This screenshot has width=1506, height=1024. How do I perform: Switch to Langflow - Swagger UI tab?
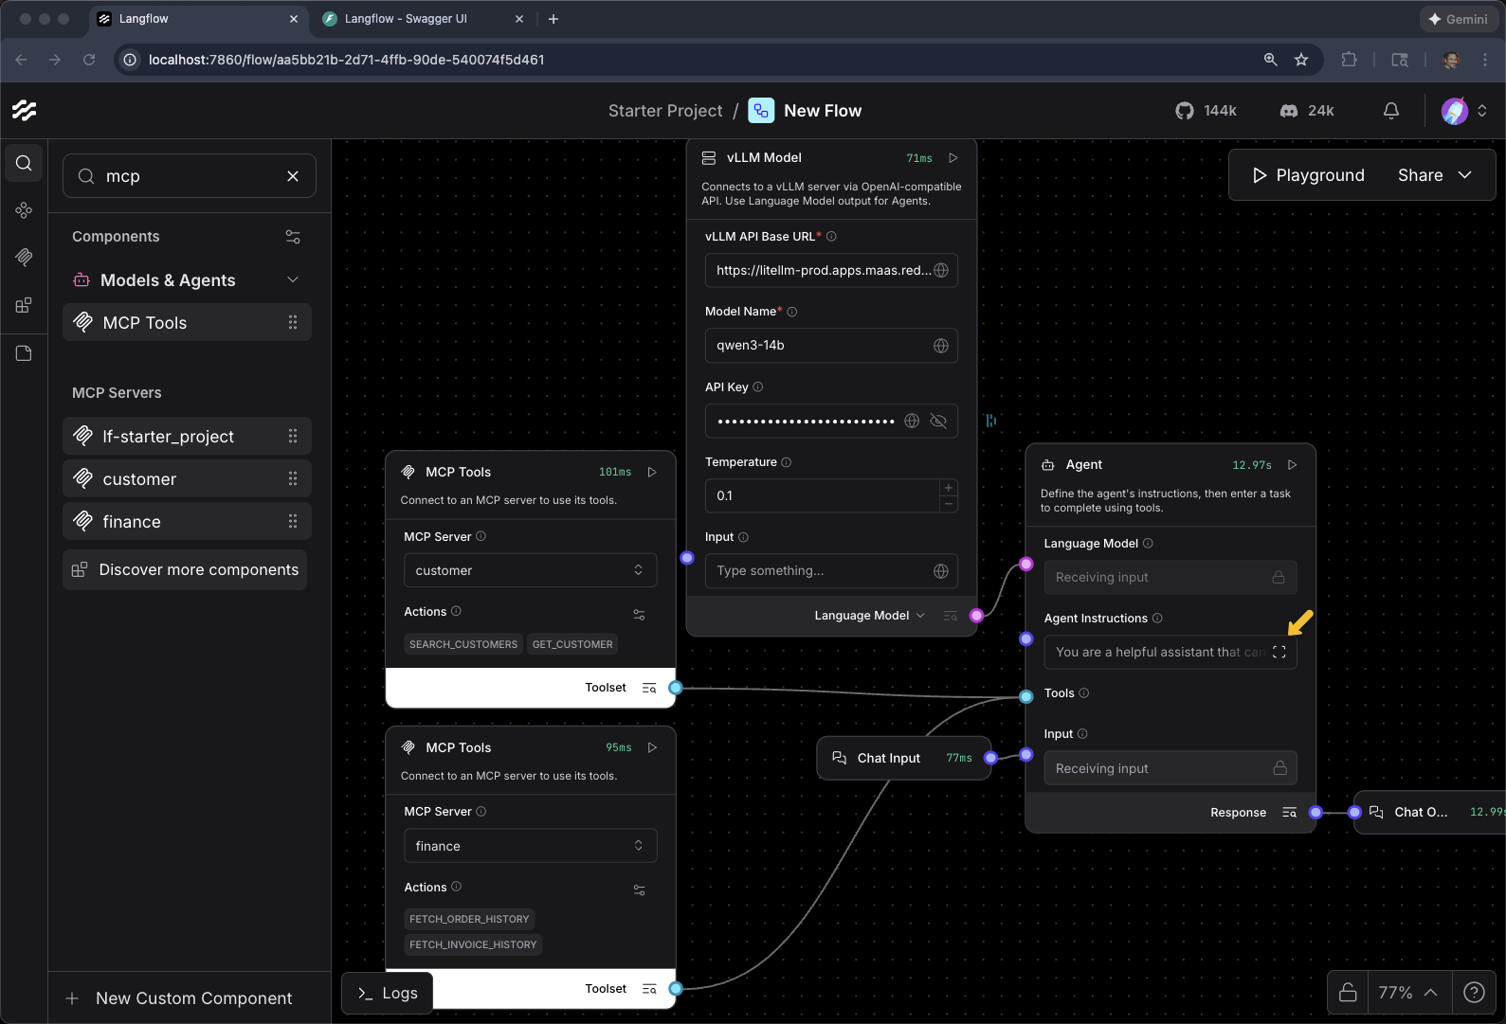(x=406, y=19)
